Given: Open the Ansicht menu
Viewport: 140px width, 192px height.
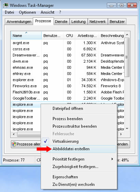Looking at the screenshot, I should click(47, 12).
